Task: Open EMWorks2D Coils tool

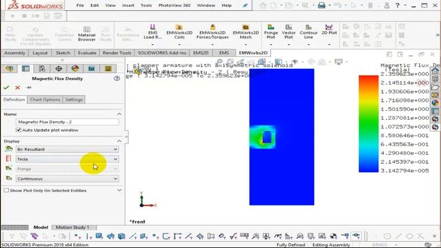Action: pos(179,32)
